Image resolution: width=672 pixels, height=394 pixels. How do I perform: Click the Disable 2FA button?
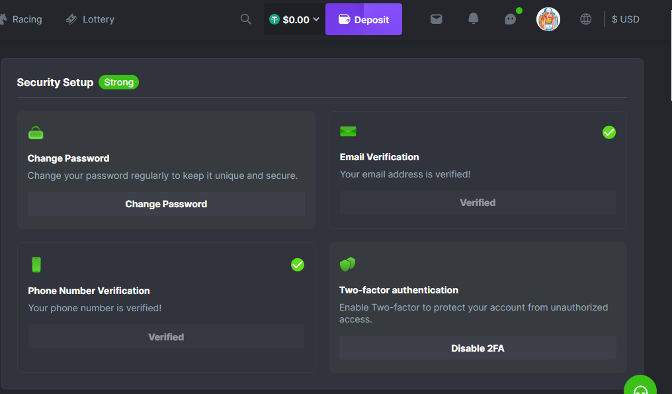(478, 348)
